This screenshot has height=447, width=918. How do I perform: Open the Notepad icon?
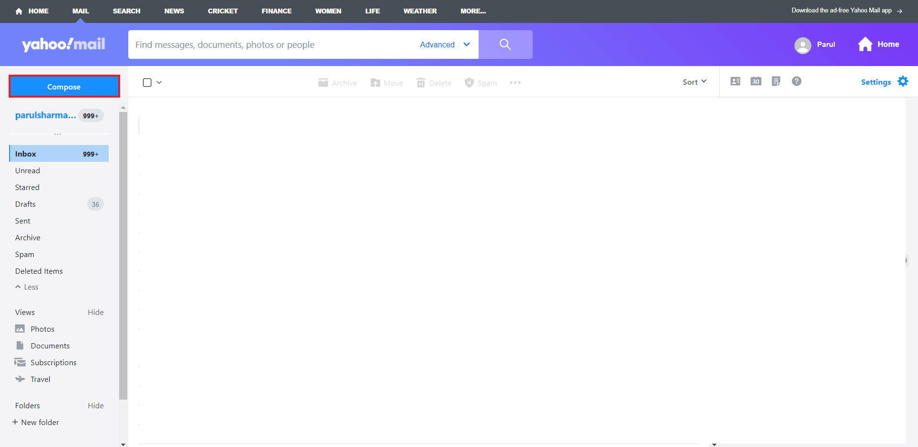(x=776, y=81)
